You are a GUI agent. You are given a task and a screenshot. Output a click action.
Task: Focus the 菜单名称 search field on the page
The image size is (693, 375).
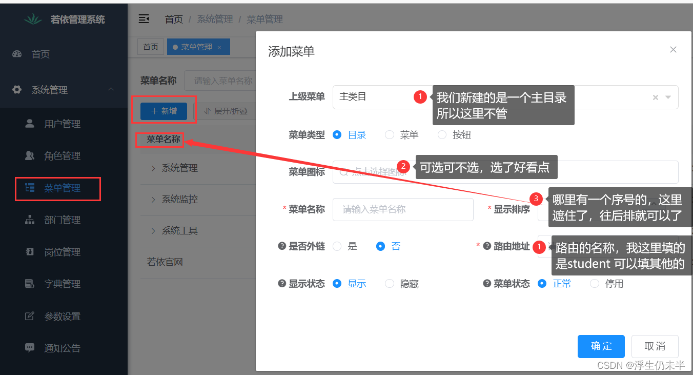coord(220,81)
